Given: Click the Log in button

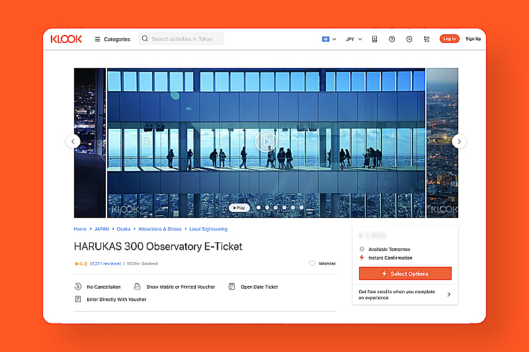Looking at the screenshot, I should (x=450, y=39).
